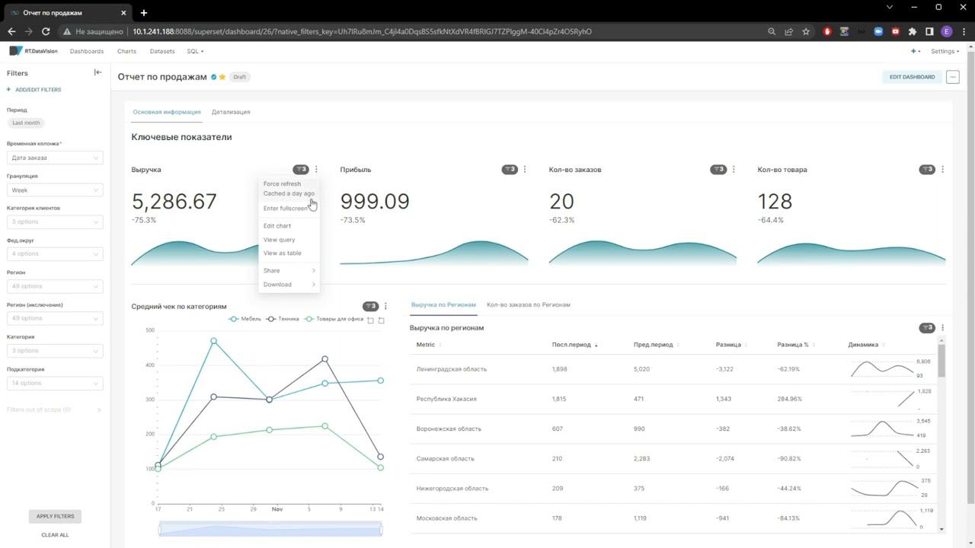Toggle the Техника series in chart legend
Screen dimensions: 975x548
click(283, 319)
